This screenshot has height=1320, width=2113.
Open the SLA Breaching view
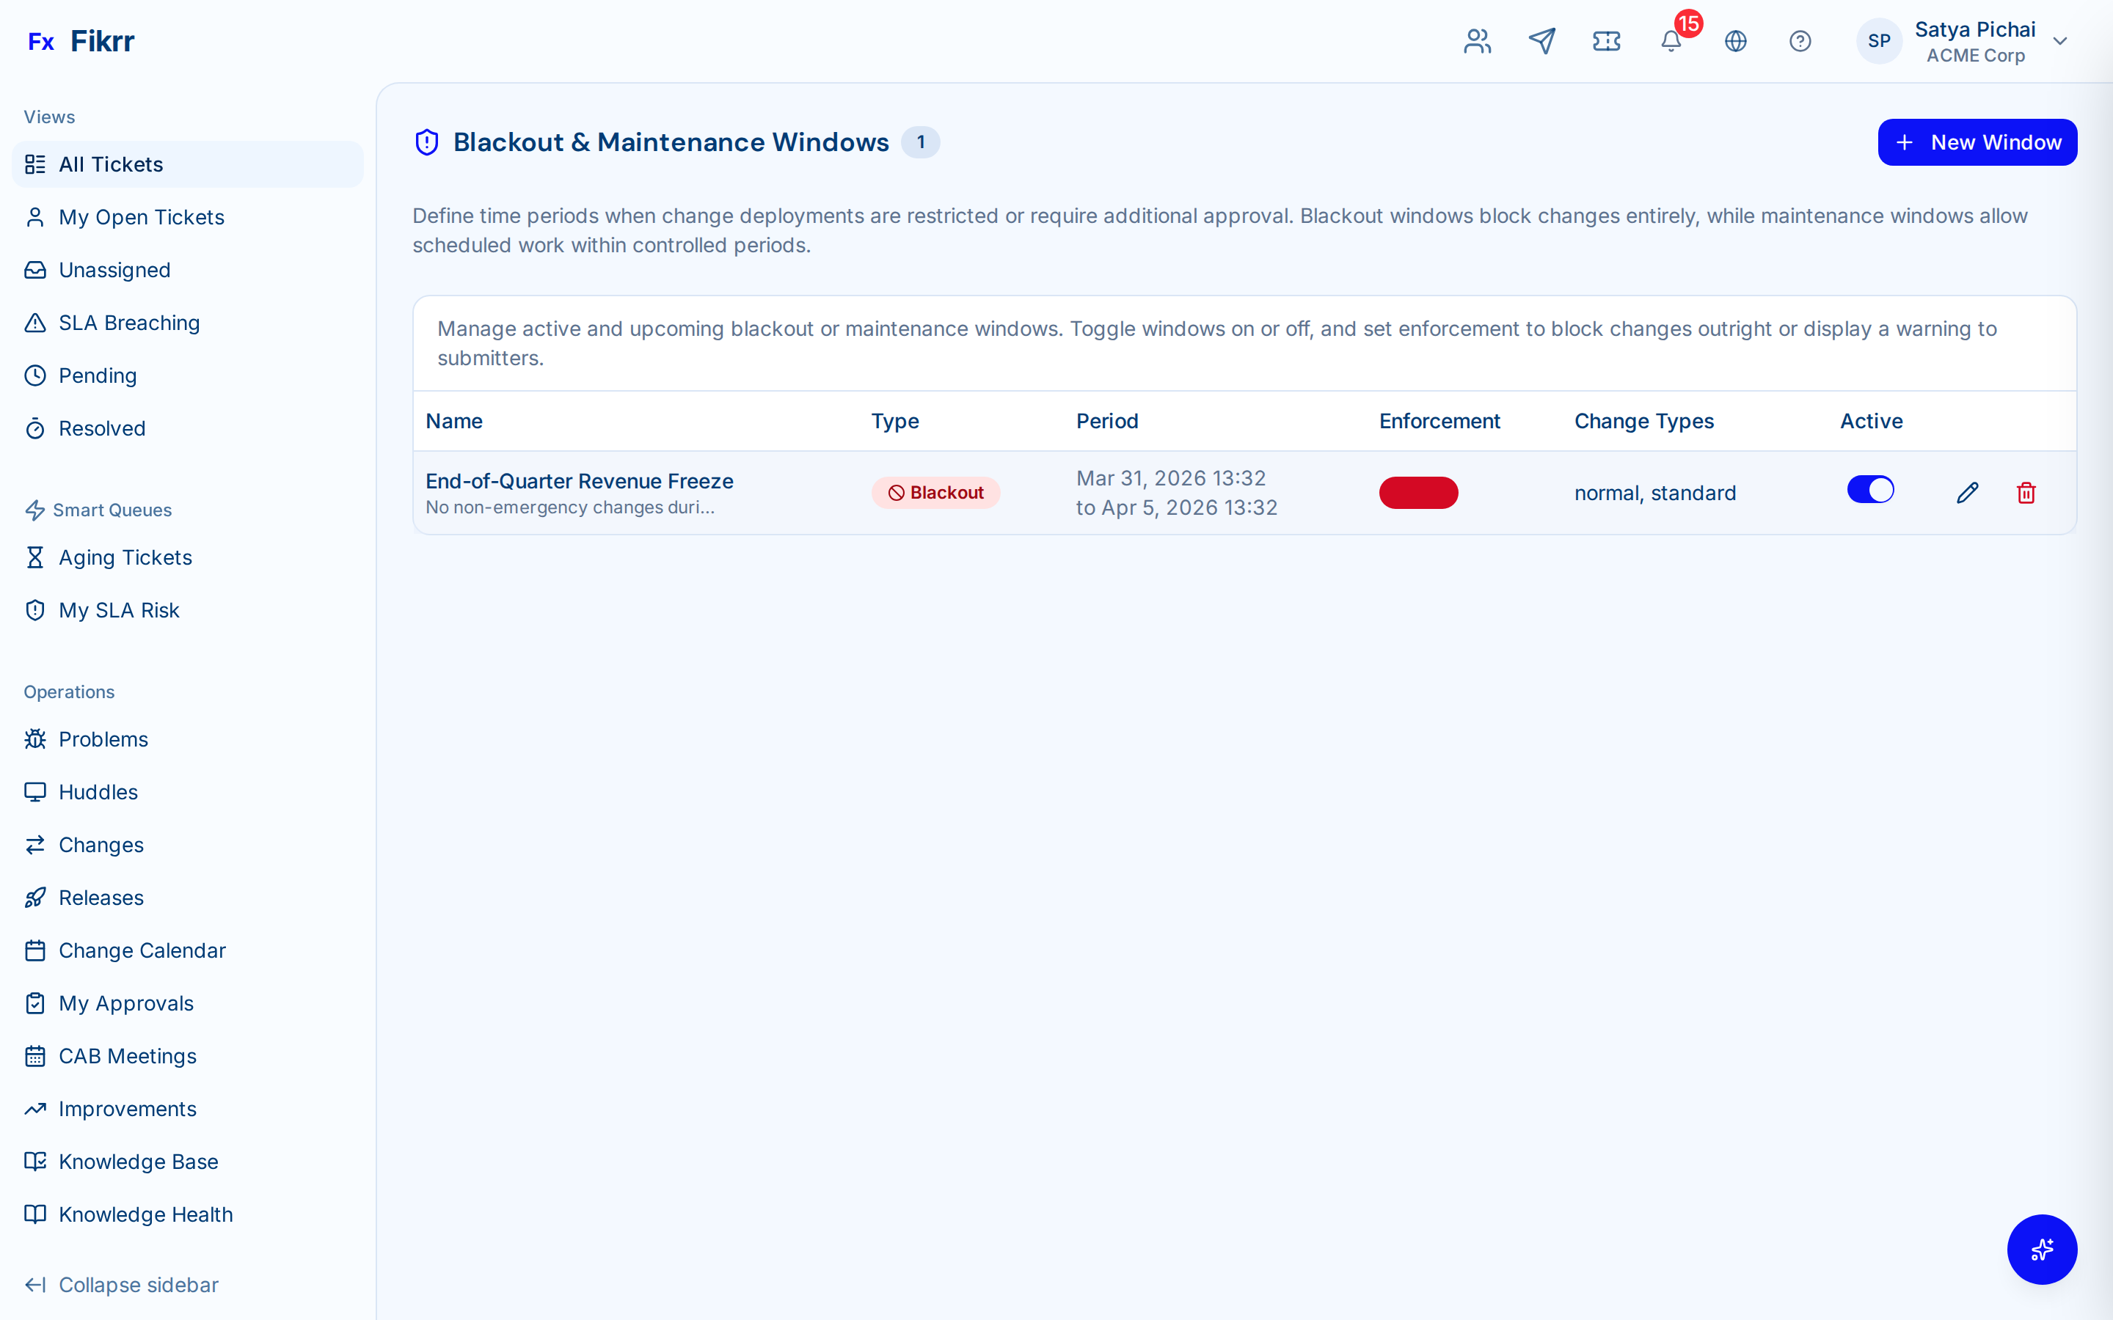128,322
